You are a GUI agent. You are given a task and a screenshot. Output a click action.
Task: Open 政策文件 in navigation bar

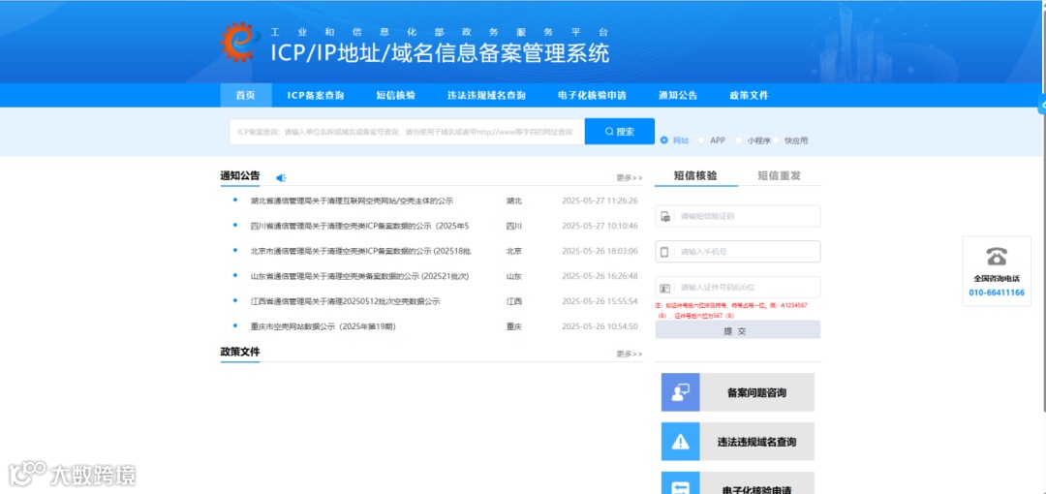(749, 96)
